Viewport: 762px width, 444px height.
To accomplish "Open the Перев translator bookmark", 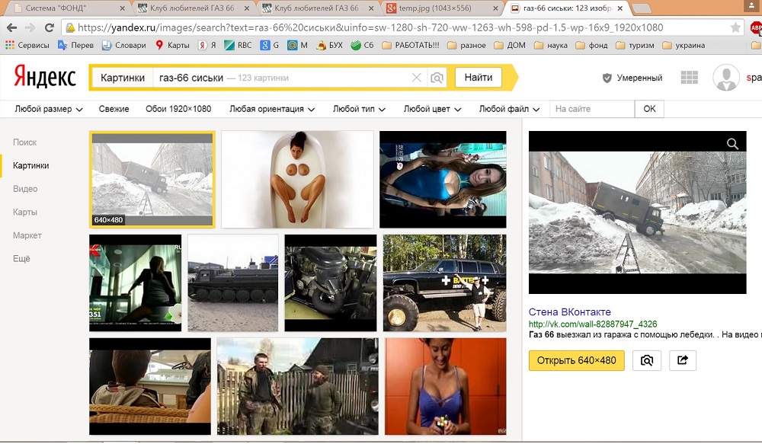I will point(75,45).
